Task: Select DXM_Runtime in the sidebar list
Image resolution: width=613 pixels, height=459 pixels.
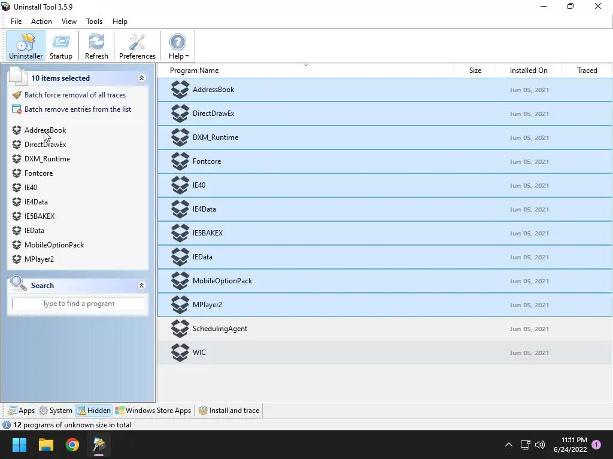Action: [x=47, y=159]
